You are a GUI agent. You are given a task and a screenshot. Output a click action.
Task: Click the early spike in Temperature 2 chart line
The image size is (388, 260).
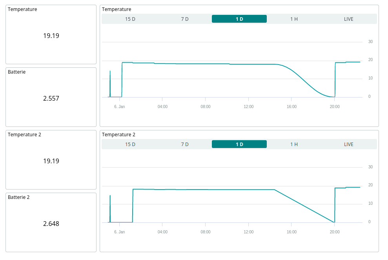point(110,209)
